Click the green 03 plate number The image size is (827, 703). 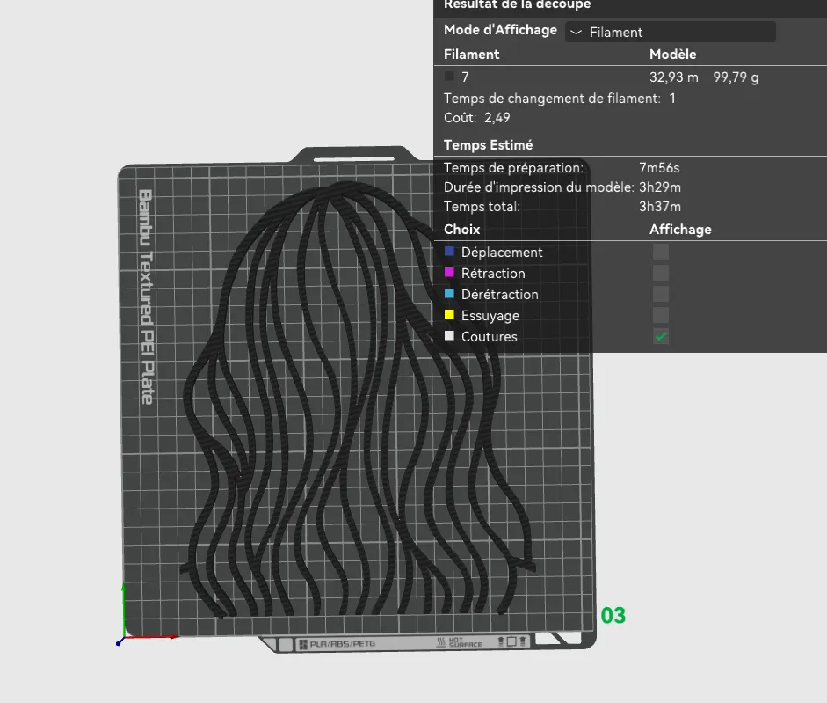(x=613, y=615)
